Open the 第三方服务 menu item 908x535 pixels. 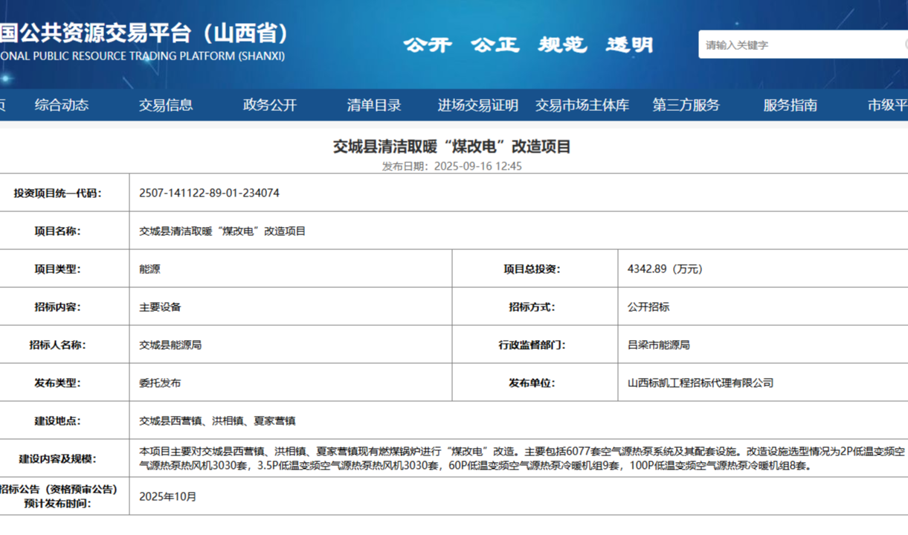(x=686, y=105)
